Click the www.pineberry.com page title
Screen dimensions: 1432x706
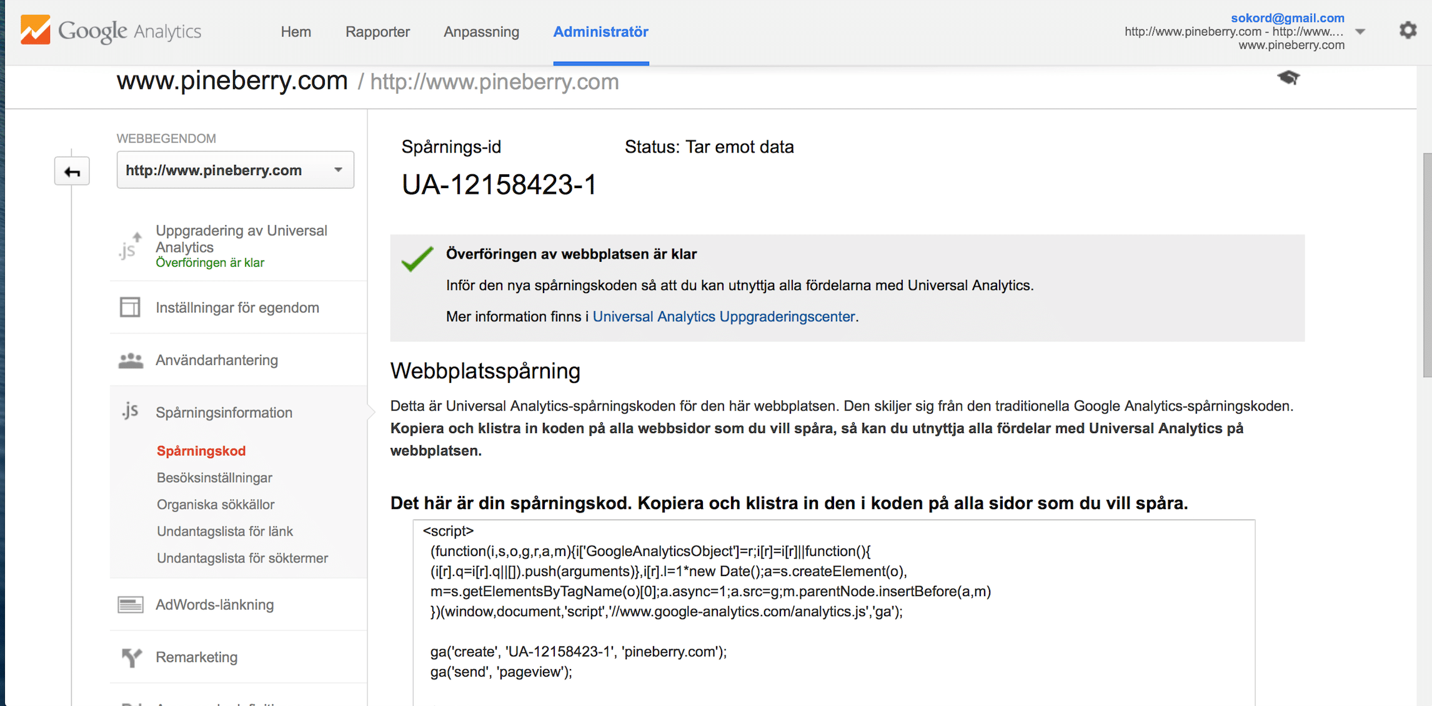232,81
